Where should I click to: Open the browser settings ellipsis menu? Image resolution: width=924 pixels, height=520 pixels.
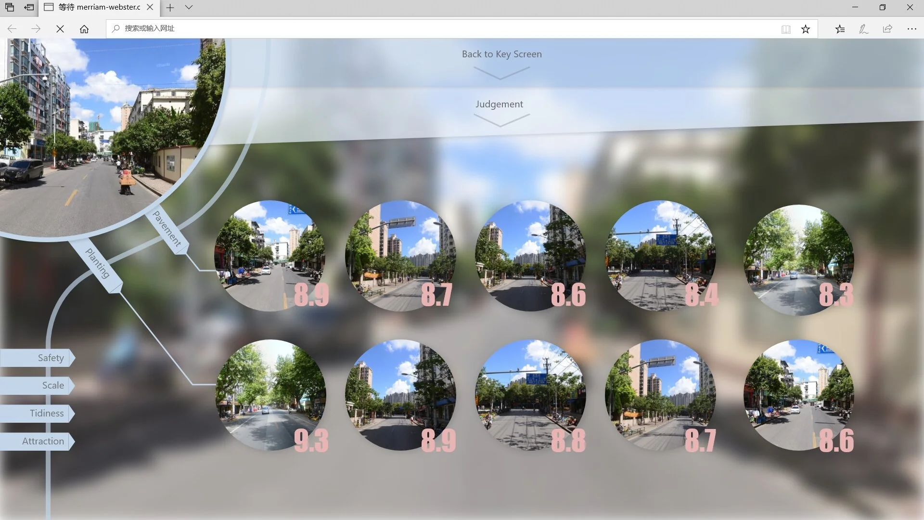pos(911,29)
